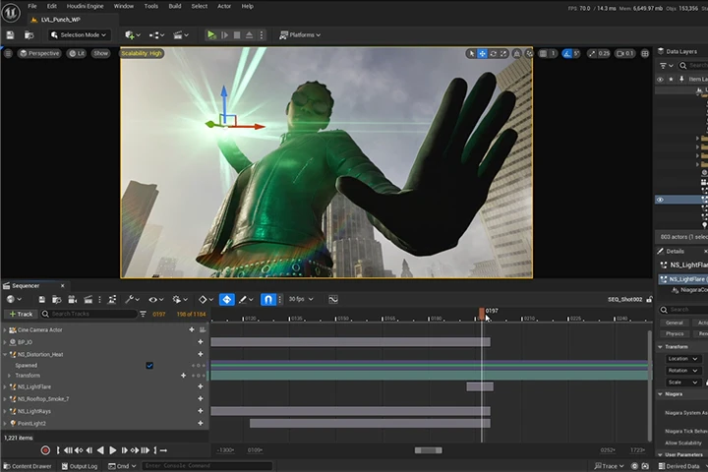The height and width of the screenshot is (472, 708).
Task: Click the Sequencer play forward button
Action: click(113, 450)
